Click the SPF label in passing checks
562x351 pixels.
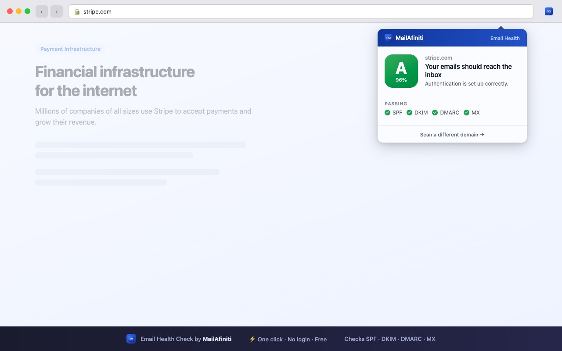pyautogui.click(x=397, y=113)
